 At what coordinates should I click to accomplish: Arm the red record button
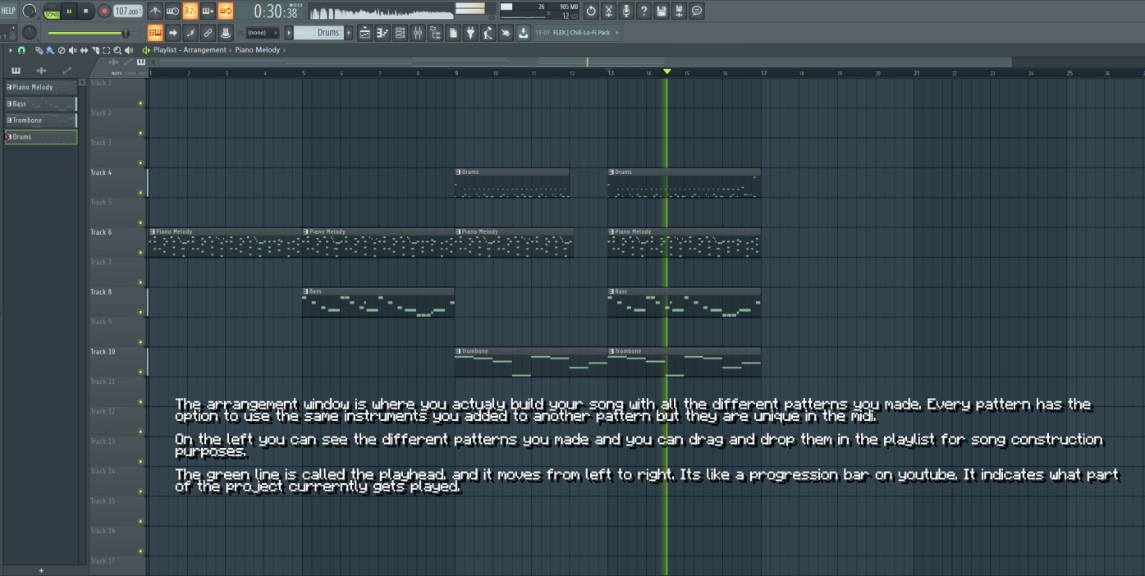(x=104, y=11)
